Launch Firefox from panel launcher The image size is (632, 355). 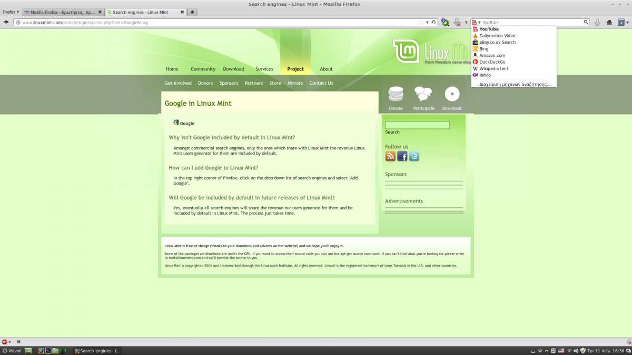pos(41,351)
